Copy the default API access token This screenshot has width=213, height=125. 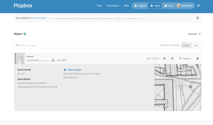(198, 18)
